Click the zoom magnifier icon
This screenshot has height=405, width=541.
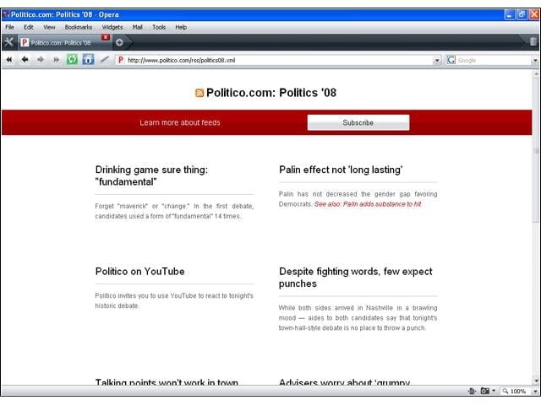[505, 391]
